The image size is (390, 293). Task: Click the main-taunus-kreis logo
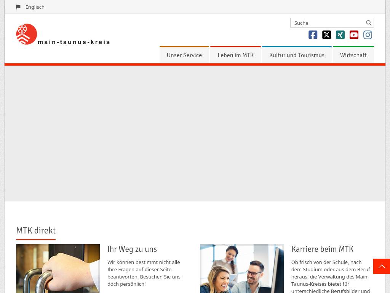63,34
